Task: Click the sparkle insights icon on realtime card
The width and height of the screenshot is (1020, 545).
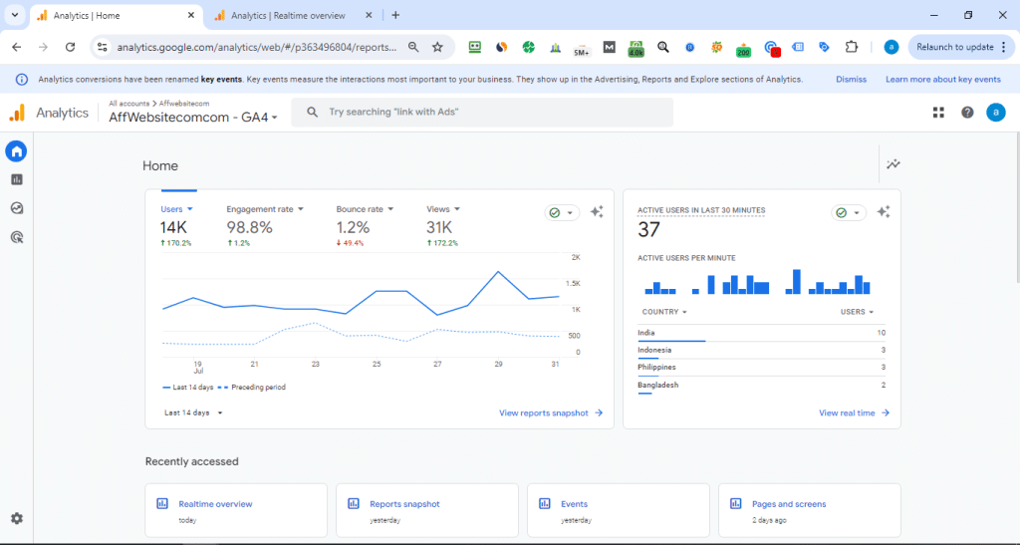Action: pyautogui.click(x=884, y=212)
